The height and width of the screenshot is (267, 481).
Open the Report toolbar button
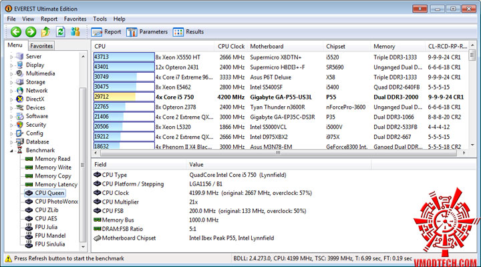pos(106,32)
